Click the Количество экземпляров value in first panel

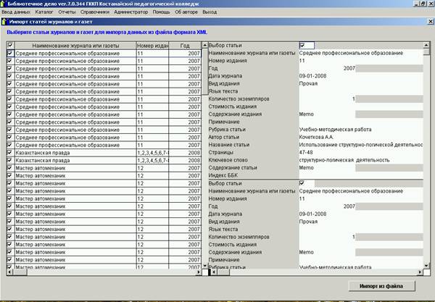point(328,99)
